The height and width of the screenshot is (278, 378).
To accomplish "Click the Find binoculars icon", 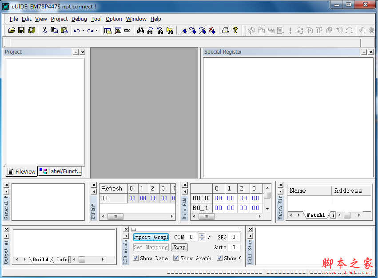I will click(140, 30).
